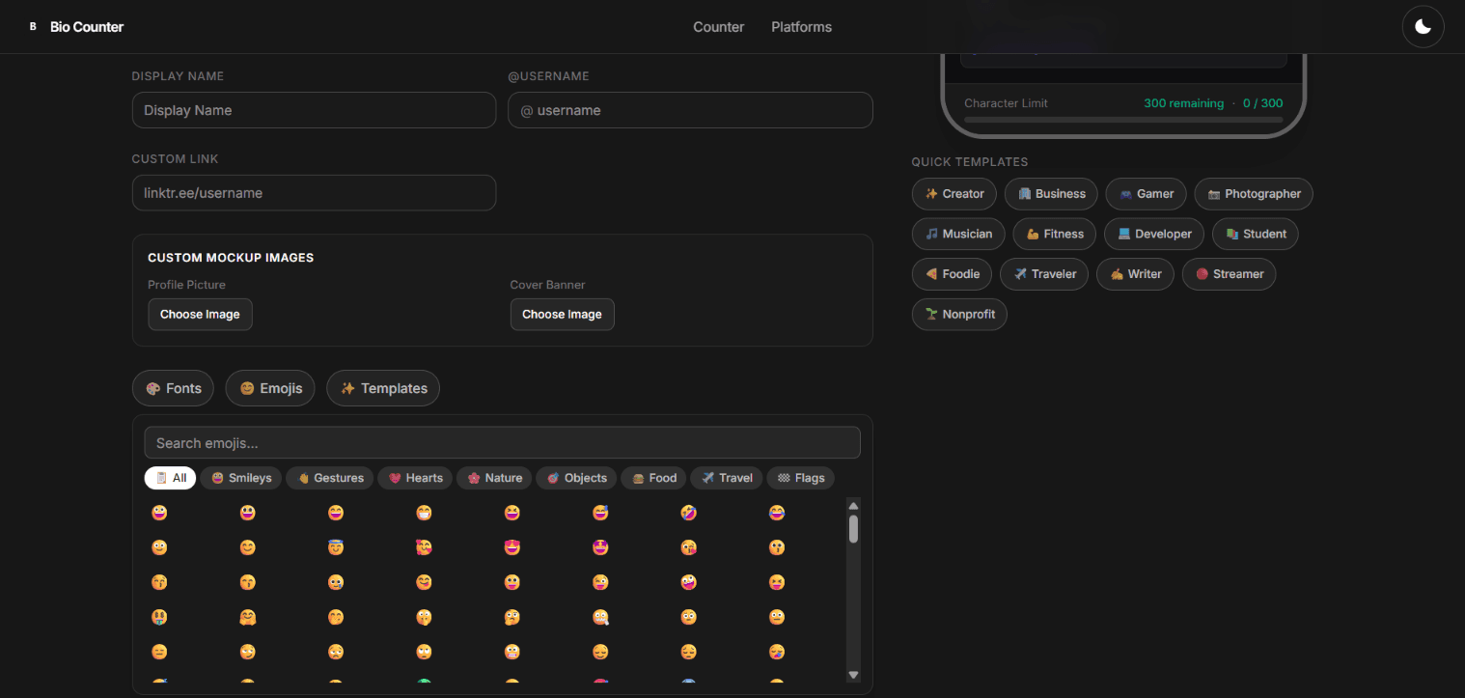Switch to the Emojis tab
This screenshot has width=1465, height=698.
coord(270,388)
